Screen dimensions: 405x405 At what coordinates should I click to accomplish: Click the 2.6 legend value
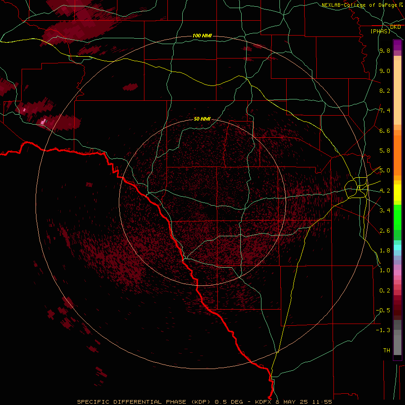385,230
